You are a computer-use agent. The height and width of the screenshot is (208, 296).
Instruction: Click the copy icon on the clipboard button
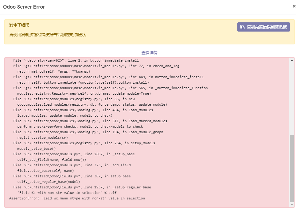pos(242,27)
